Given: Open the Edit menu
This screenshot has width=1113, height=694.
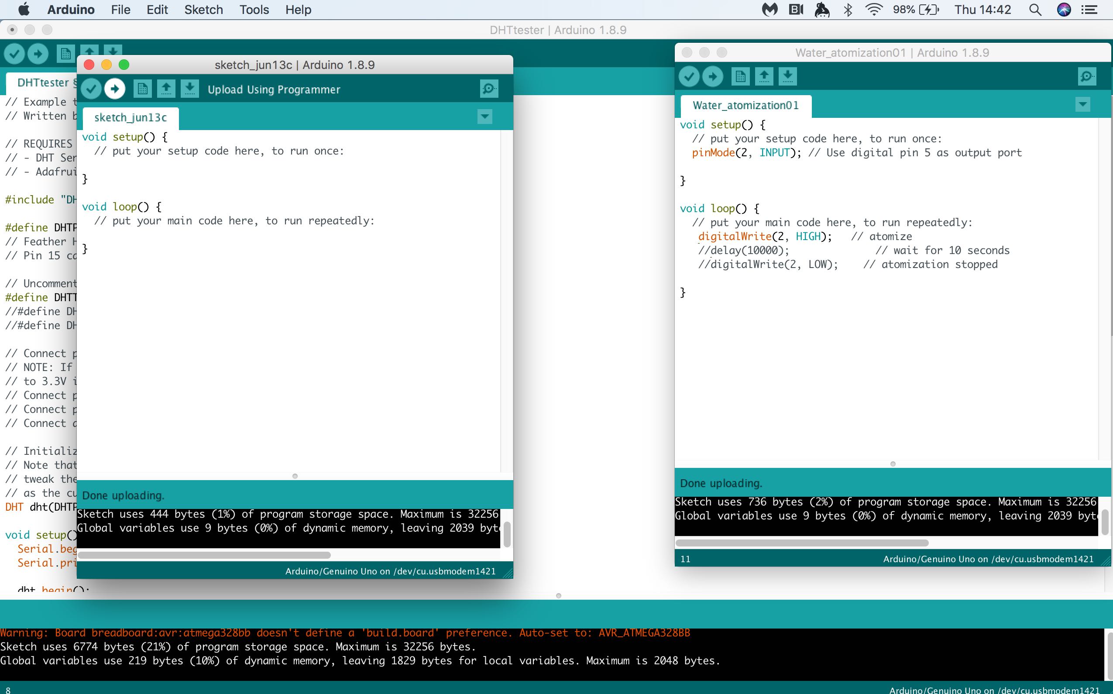Looking at the screenshot, I should pyautogui.click(x=157, y=10).
